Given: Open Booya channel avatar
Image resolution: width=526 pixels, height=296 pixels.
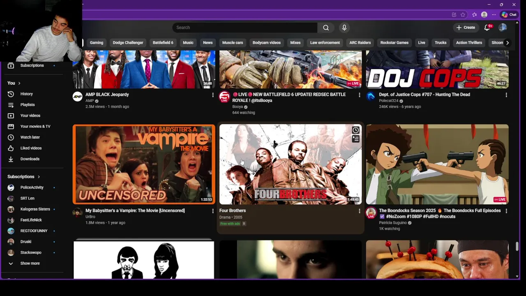Looking at the screenshot, I should (x=224, y=97).
